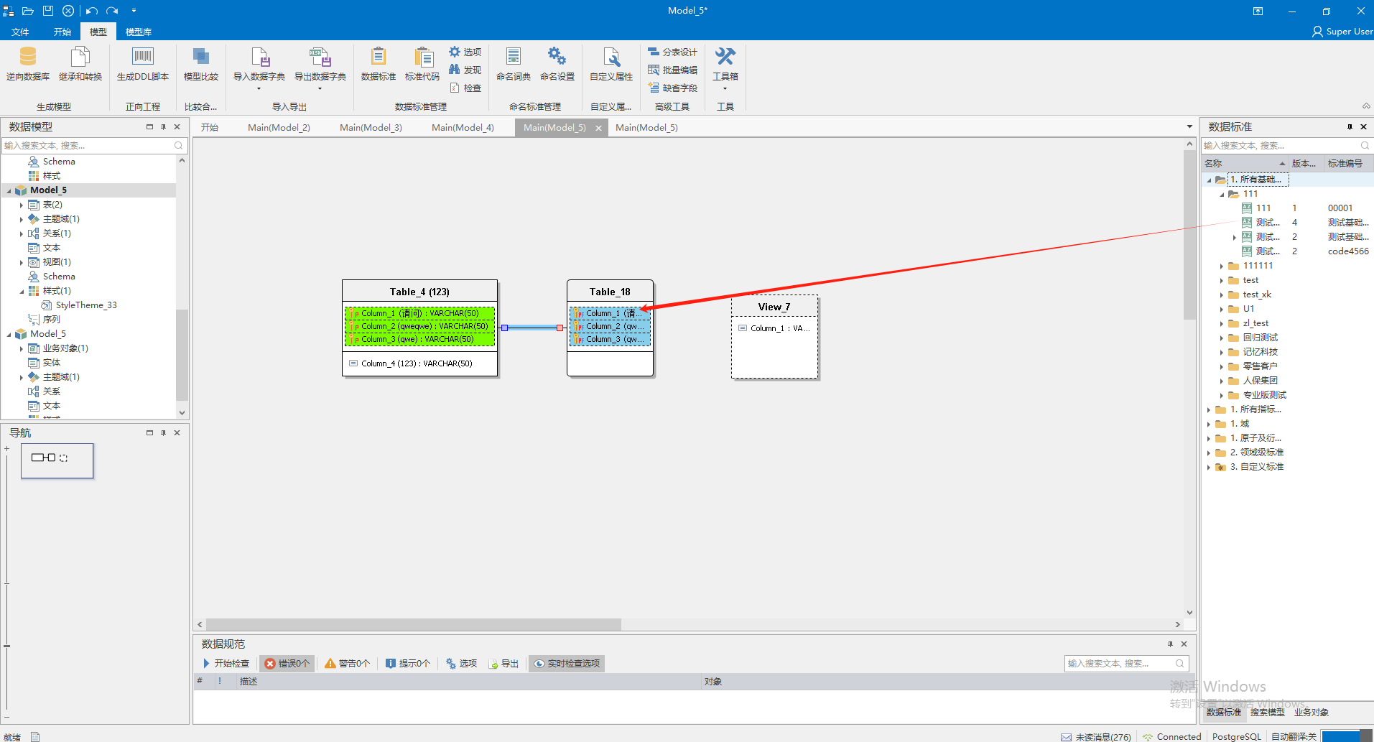
Task: Toggle real-time check options (实时检查选项)
Action: (567, 663)
